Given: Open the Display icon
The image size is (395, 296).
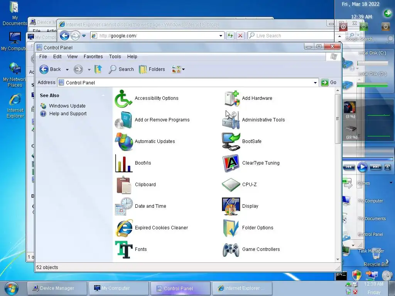Looking at the screenshot, I should (x=231, y=206).
